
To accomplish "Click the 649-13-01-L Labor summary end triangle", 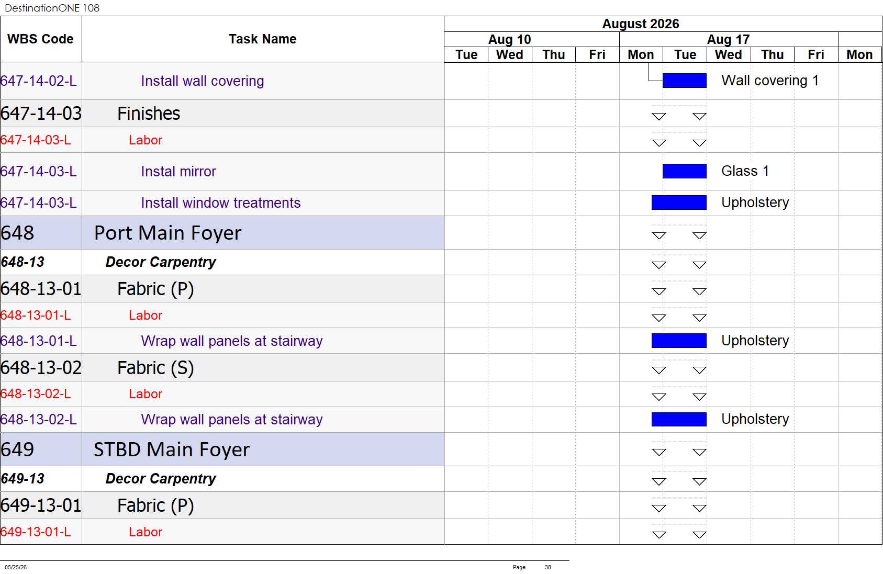I will (699, 535).
